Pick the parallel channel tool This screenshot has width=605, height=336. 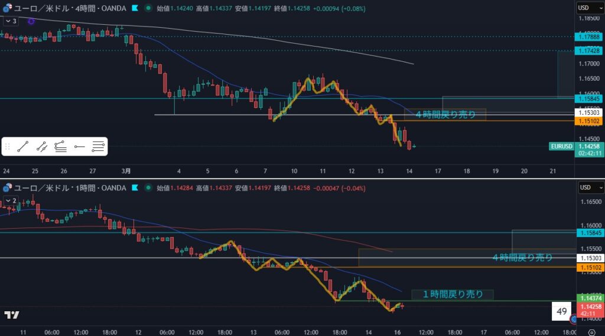[x=42, y=147]
